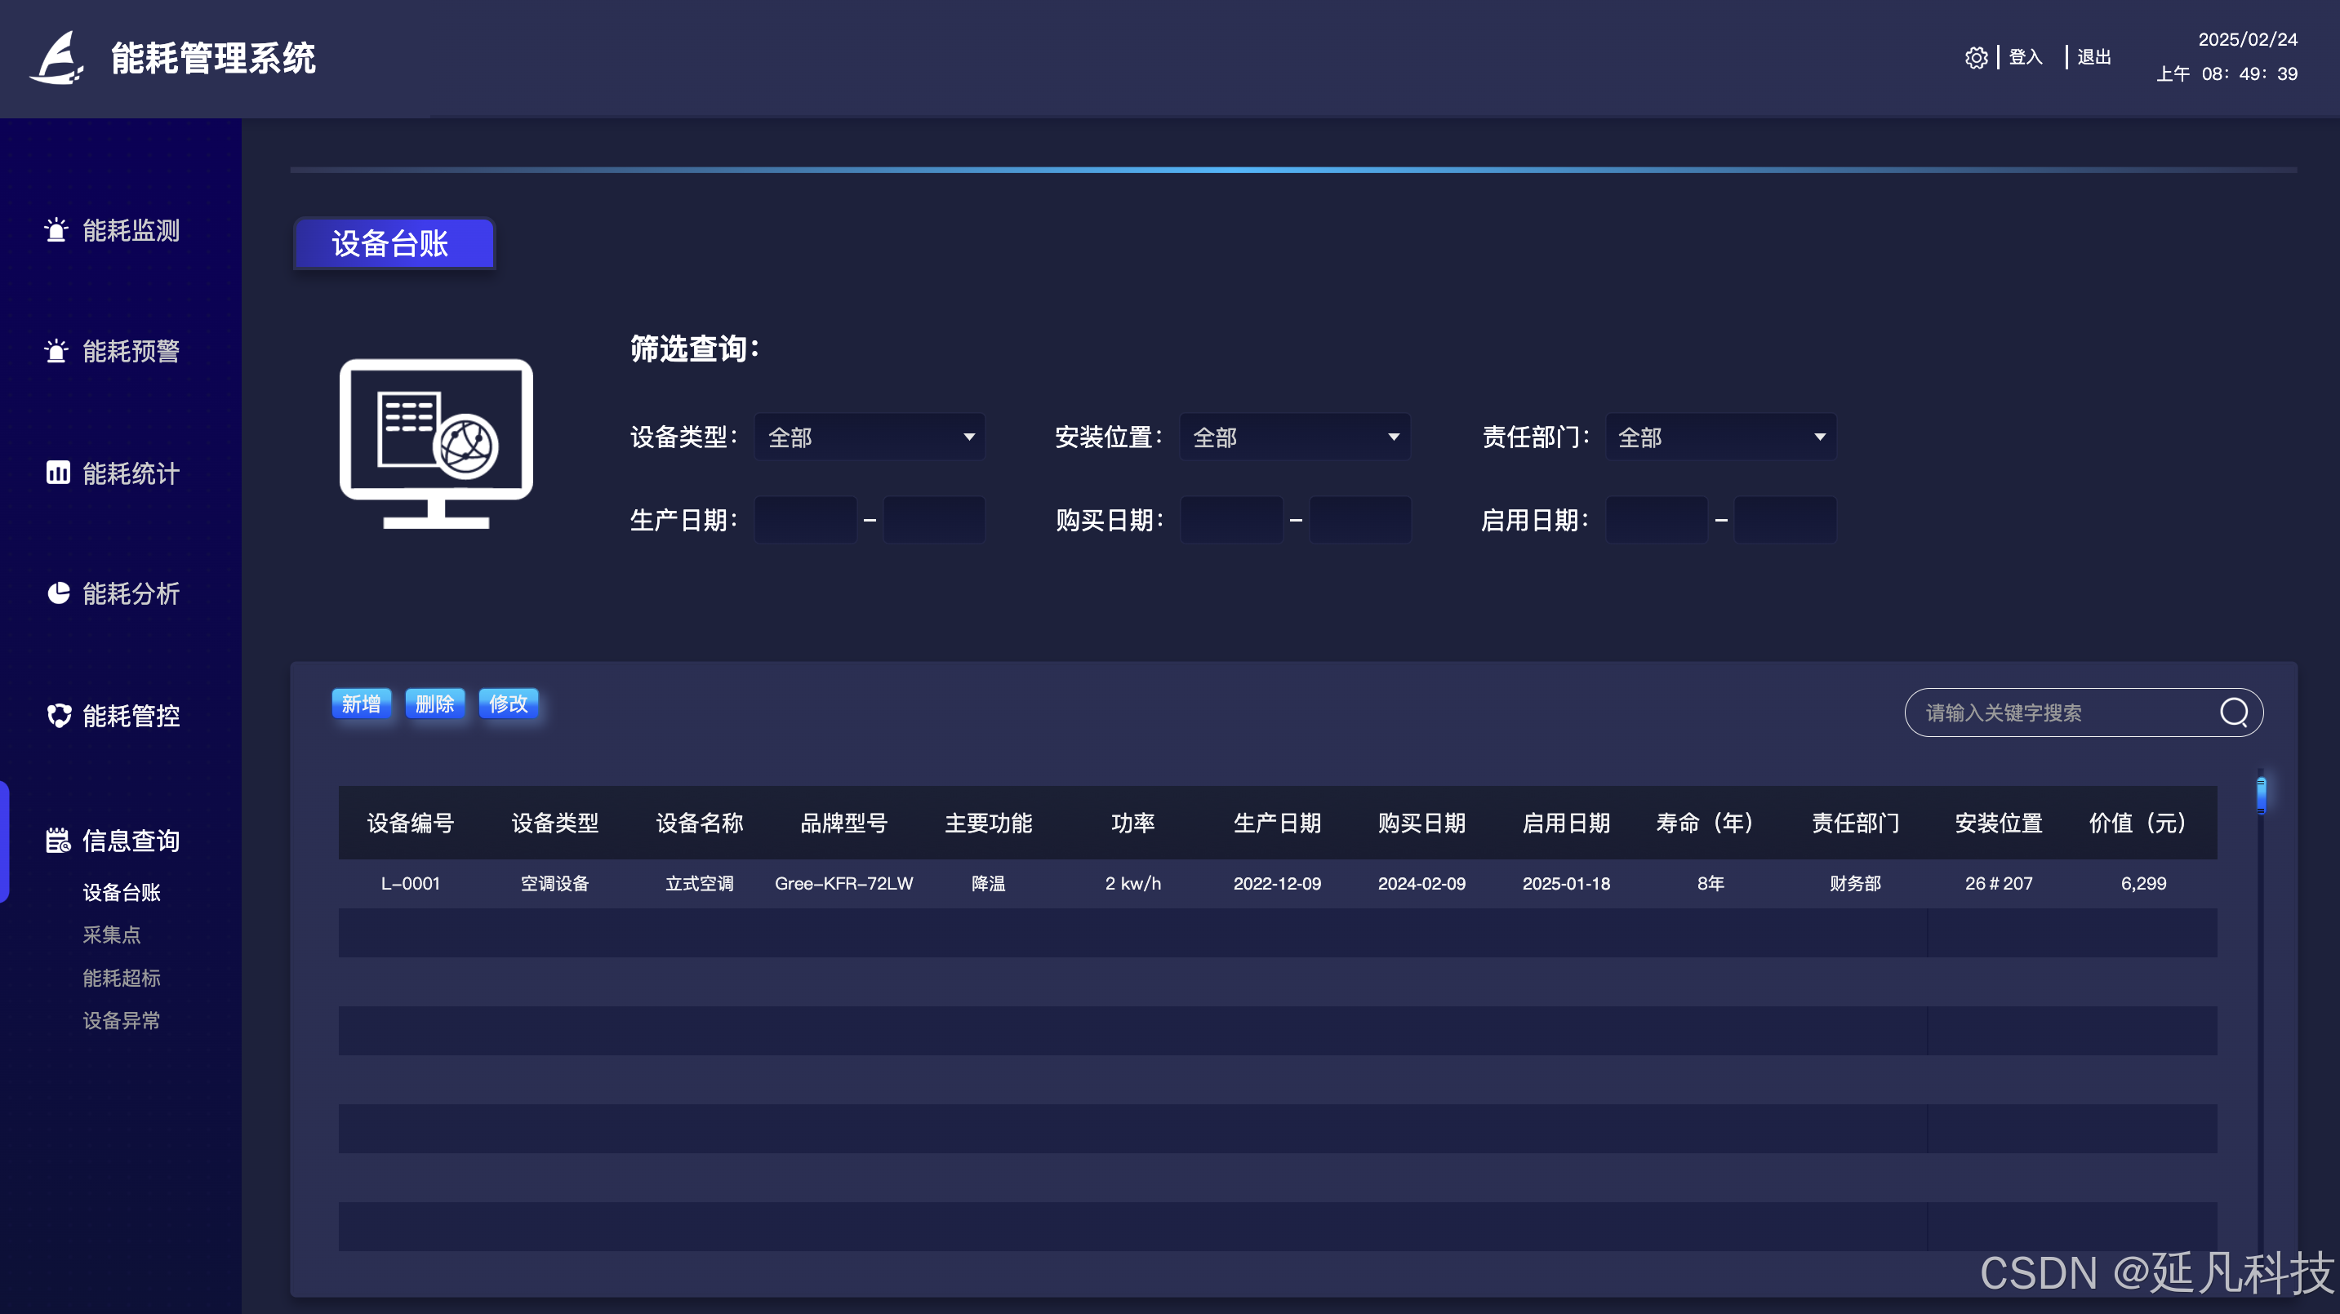Click the 信息查询 calendar icon
Image resolution: width=2340 pixels, height=1314 pixels.
[58, 840]
